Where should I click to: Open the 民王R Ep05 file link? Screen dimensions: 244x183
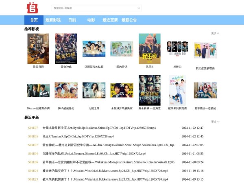[x=78, y=136]
